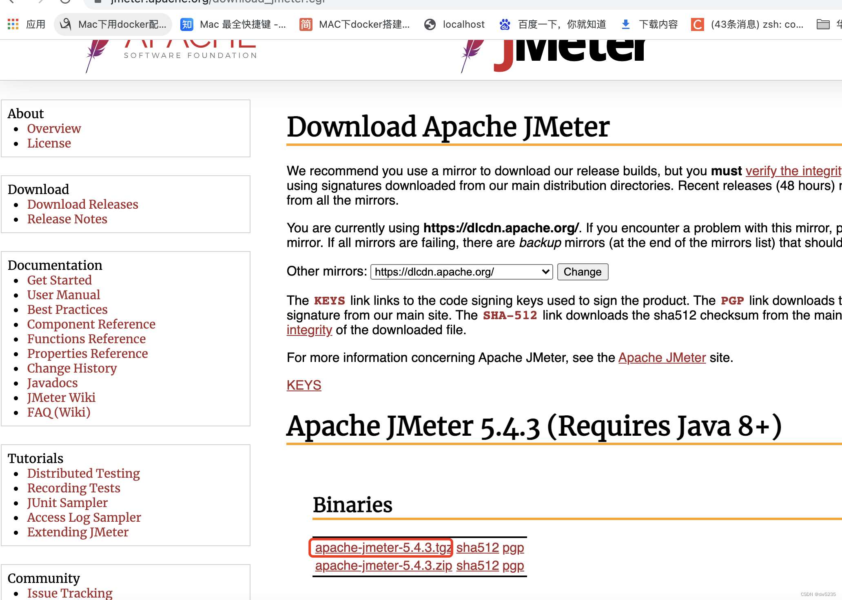The image size is (842, 600).
Task: Open the KEYS link
Action: [x=304, y=385]
